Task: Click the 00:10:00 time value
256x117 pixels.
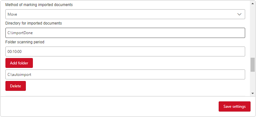Action: click(x=15, y=52)
